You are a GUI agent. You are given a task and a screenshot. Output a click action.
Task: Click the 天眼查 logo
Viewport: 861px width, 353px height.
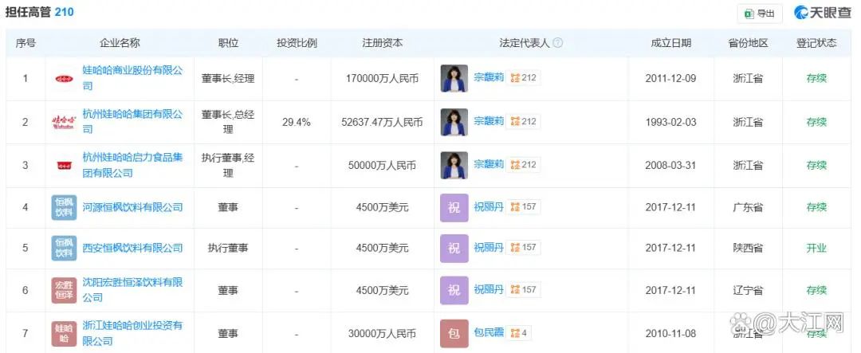(822, 13)
